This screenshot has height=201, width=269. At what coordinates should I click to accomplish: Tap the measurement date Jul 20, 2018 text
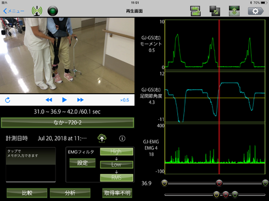point(62,139)
